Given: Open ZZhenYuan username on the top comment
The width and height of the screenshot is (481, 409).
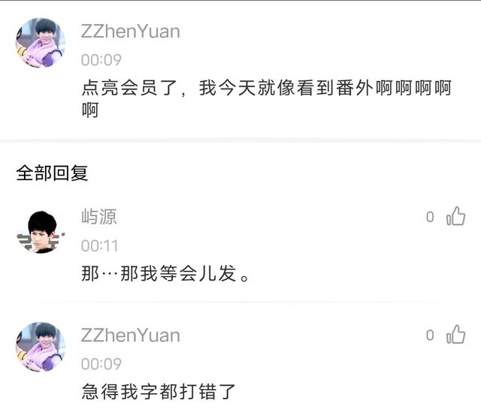Looking at the screenshot, I should point(130,32).
